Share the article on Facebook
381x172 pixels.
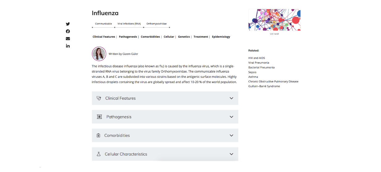[68, 31]
